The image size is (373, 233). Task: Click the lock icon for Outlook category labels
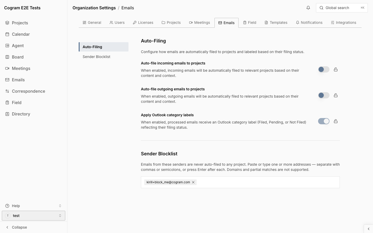tap(336, 121)
